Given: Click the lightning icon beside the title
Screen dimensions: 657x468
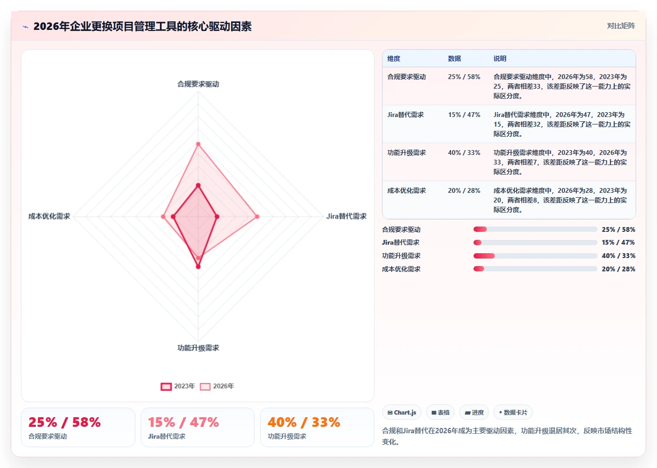Looking at the screenshot, I should (x=25, y=26).
